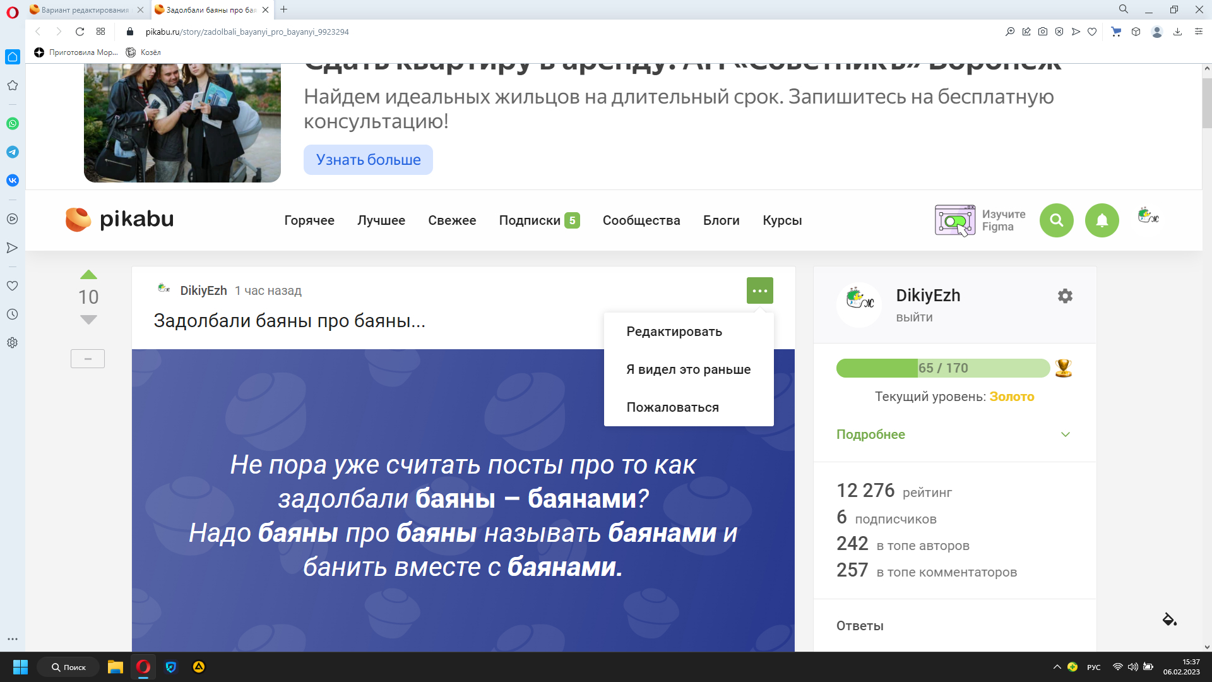This screenshot has width=1212, height=682.
Task: Click the green three-dots post menu button
Action: [759, 291]
